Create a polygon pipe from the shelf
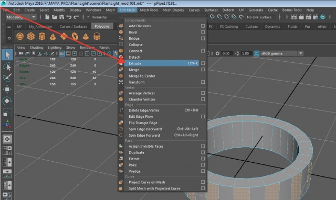 97,36
